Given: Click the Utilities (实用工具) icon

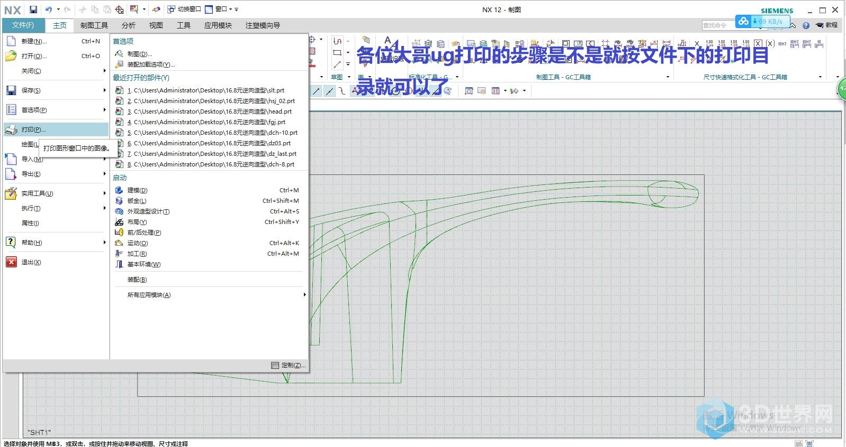Looking at the screenshot, I should tap(11, 193).
